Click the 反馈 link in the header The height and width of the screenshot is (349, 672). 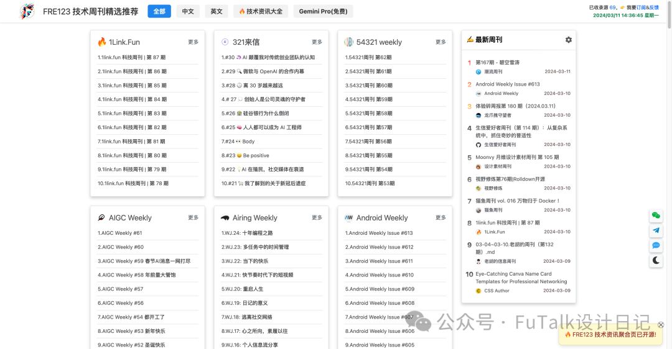(x=654, y=7)
